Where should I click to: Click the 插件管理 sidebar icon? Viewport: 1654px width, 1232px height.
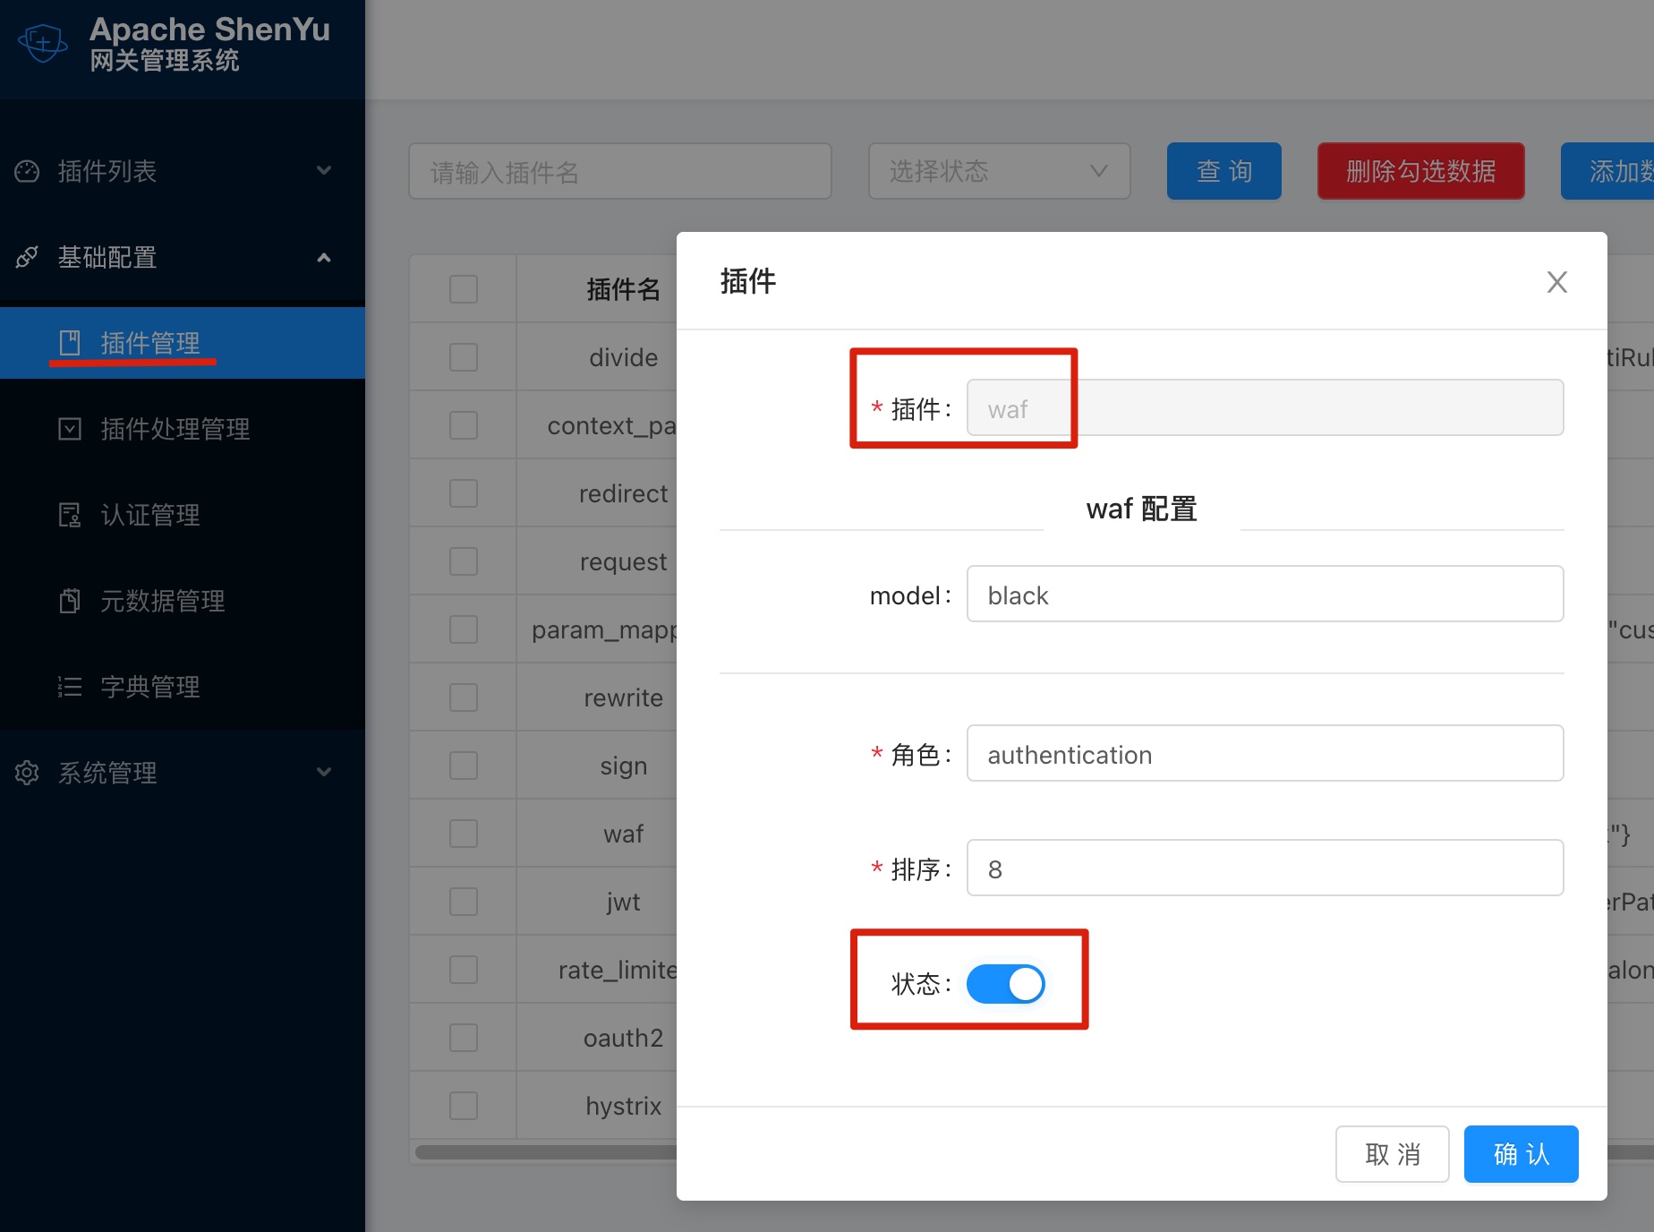point(70,343)
